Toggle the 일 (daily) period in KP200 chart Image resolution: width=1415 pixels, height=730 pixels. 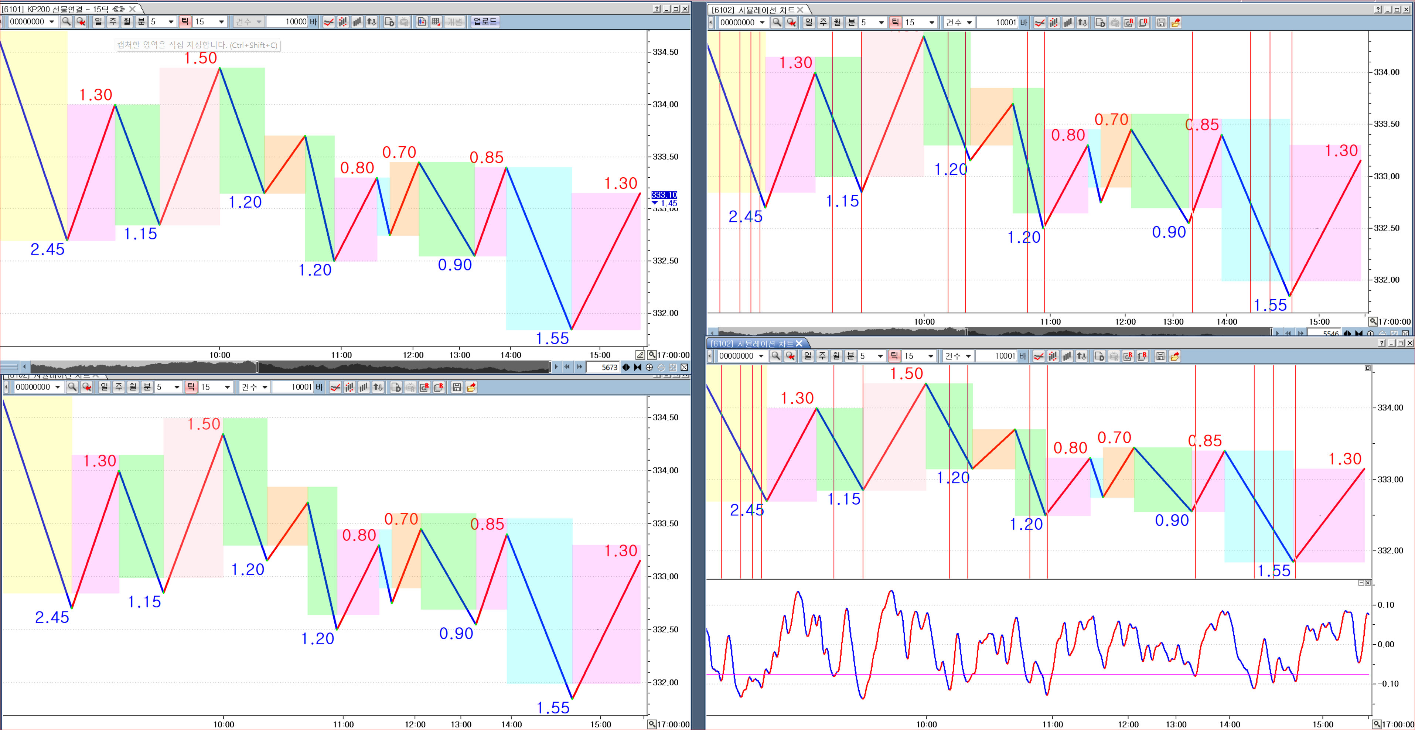[x=98, y=21]
